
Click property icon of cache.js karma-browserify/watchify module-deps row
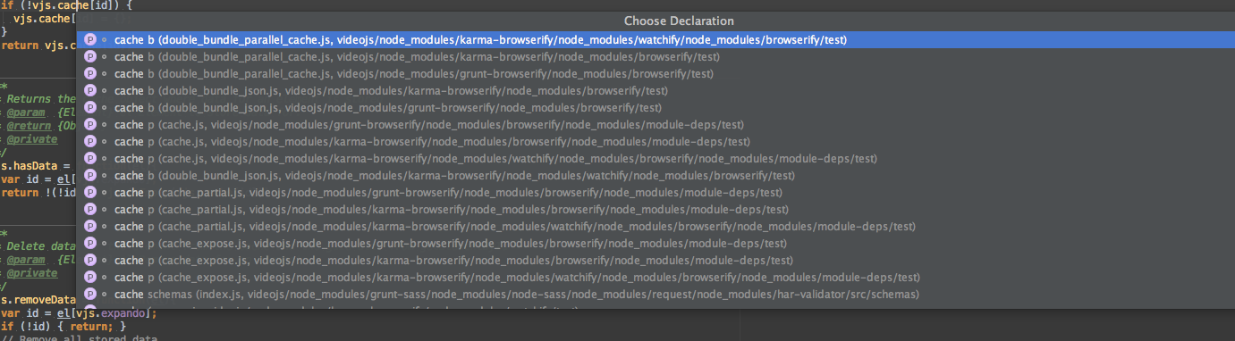(x=89, y=158)
